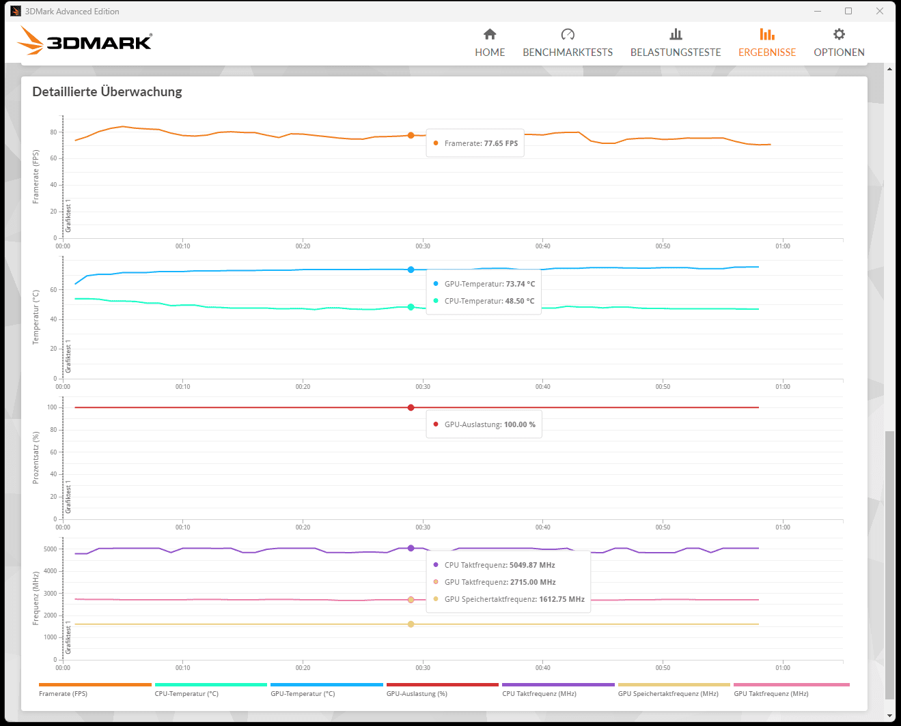901x726 pixels.
Task: Toggle GPU-Temperatur (°C) legend series
Action: (327, 691)
